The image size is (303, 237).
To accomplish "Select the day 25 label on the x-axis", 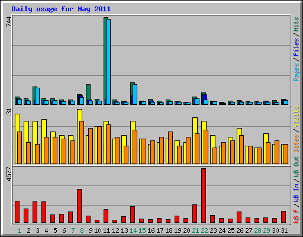I will [231, 230].
